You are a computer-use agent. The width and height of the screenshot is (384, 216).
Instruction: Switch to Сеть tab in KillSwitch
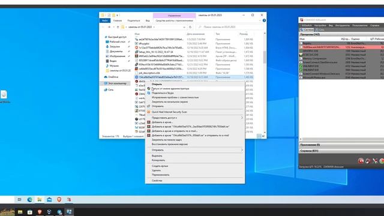tap(320, 29)
